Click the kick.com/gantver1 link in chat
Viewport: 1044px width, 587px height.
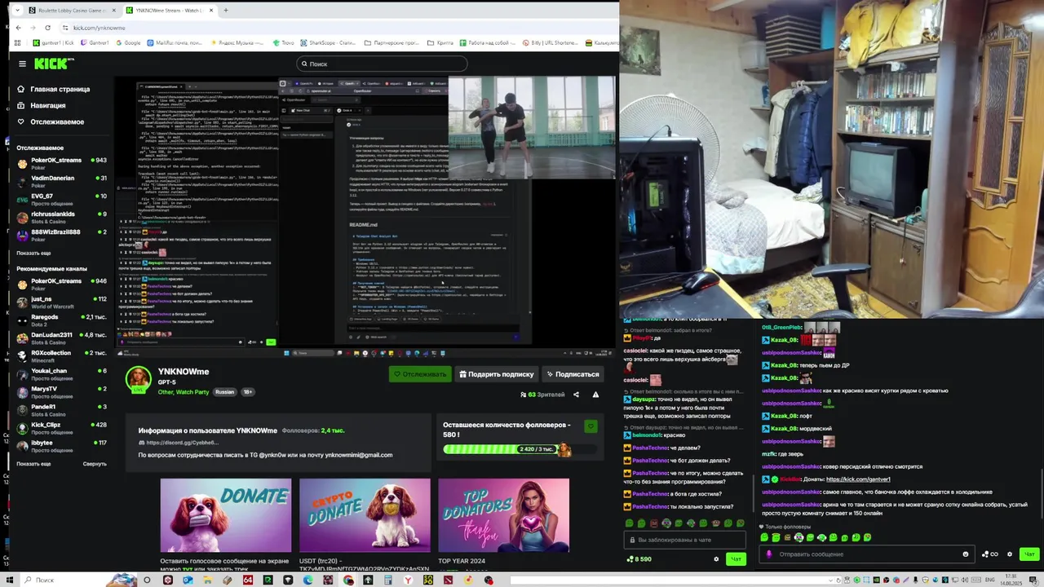(x=858, y=479)
